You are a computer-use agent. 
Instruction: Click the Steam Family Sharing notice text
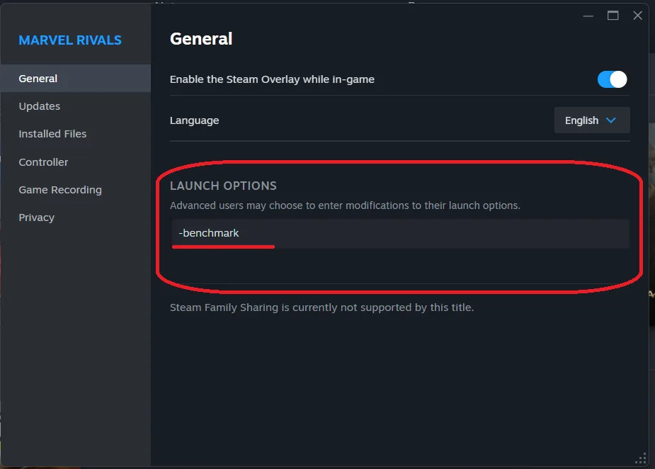[x=321, y=307]
